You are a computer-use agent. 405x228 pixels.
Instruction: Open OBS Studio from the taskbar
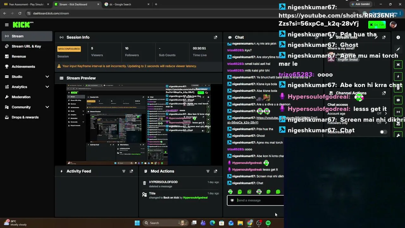pyautogui.click(x=259, y=223)
